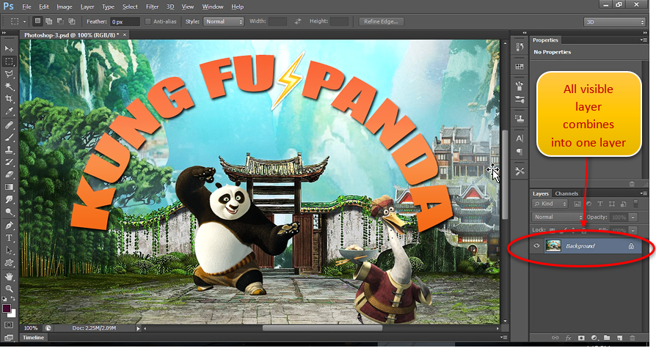
Task: Click the Feather input field
Action: tap(125, 22)
